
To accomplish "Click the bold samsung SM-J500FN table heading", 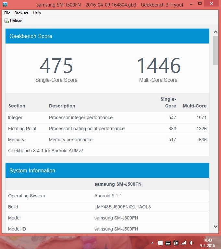I will 118,184.
